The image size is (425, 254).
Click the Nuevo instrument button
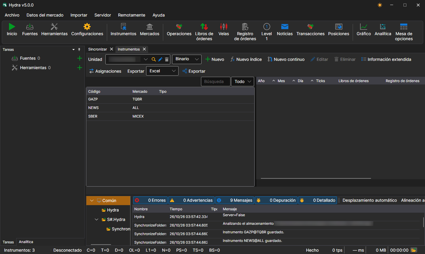[215, 59]
